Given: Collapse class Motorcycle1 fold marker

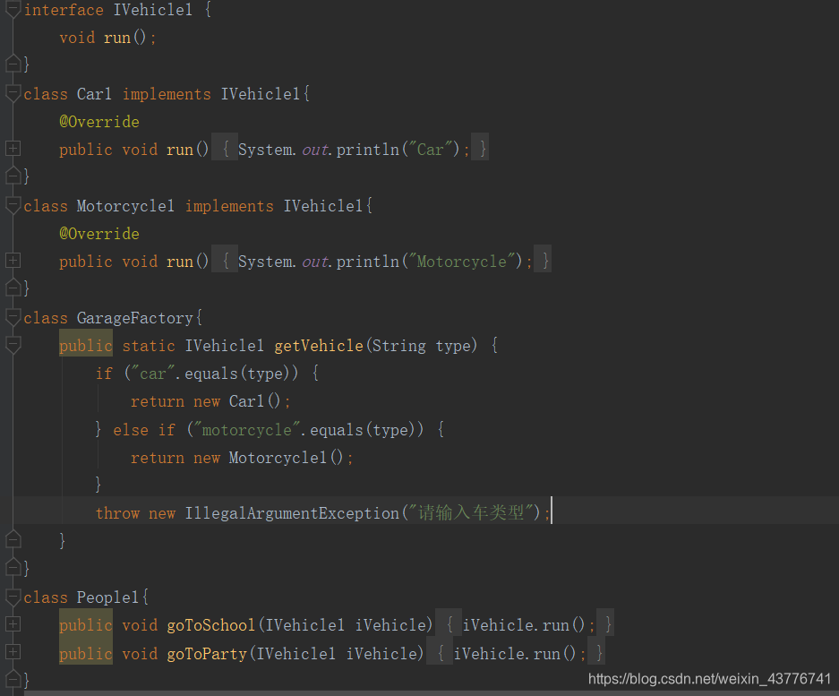Looking at the screenshot, I should click(x=13, y=205).
